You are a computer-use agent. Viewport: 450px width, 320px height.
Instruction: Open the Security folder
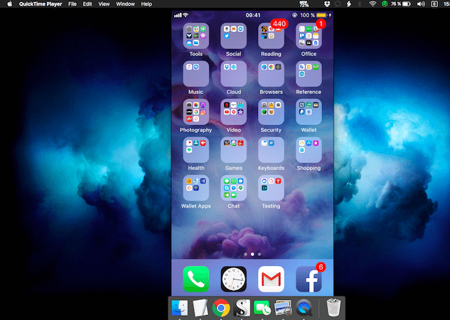pyautogui.click(x=271, y=112)
